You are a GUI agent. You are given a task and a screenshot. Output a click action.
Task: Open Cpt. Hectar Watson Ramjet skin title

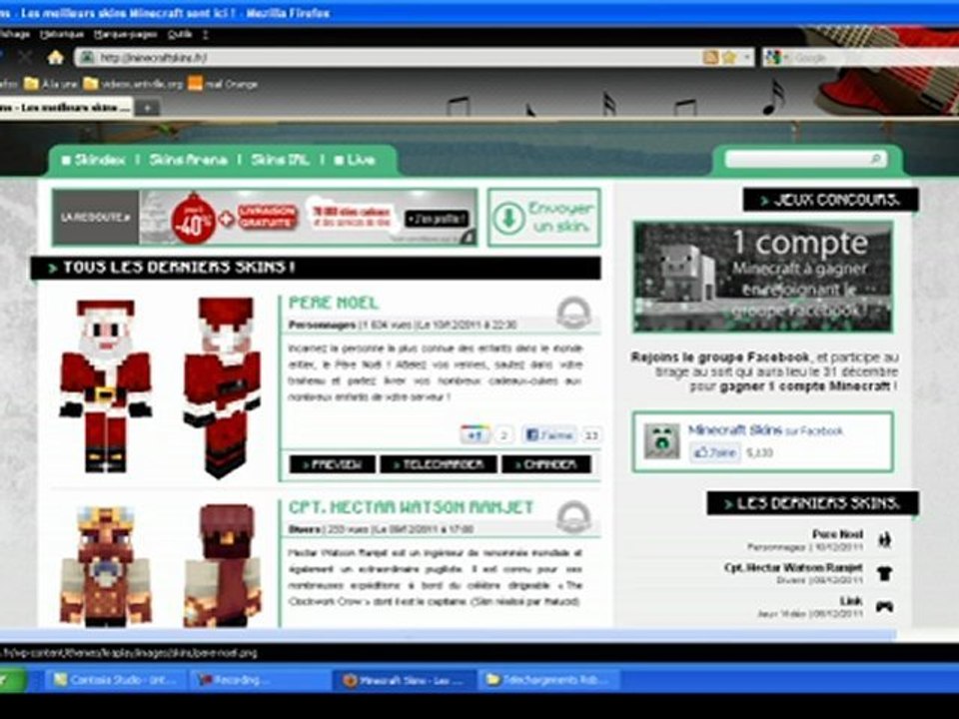tap(411, 507)
